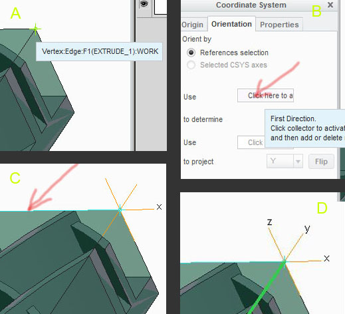The height and width of the screenshot is (314, 345).
Task: Open the Orientation tab
Action: (231, 24)
